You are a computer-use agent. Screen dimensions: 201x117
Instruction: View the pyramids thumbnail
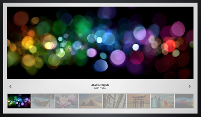(x=91, y=101)
